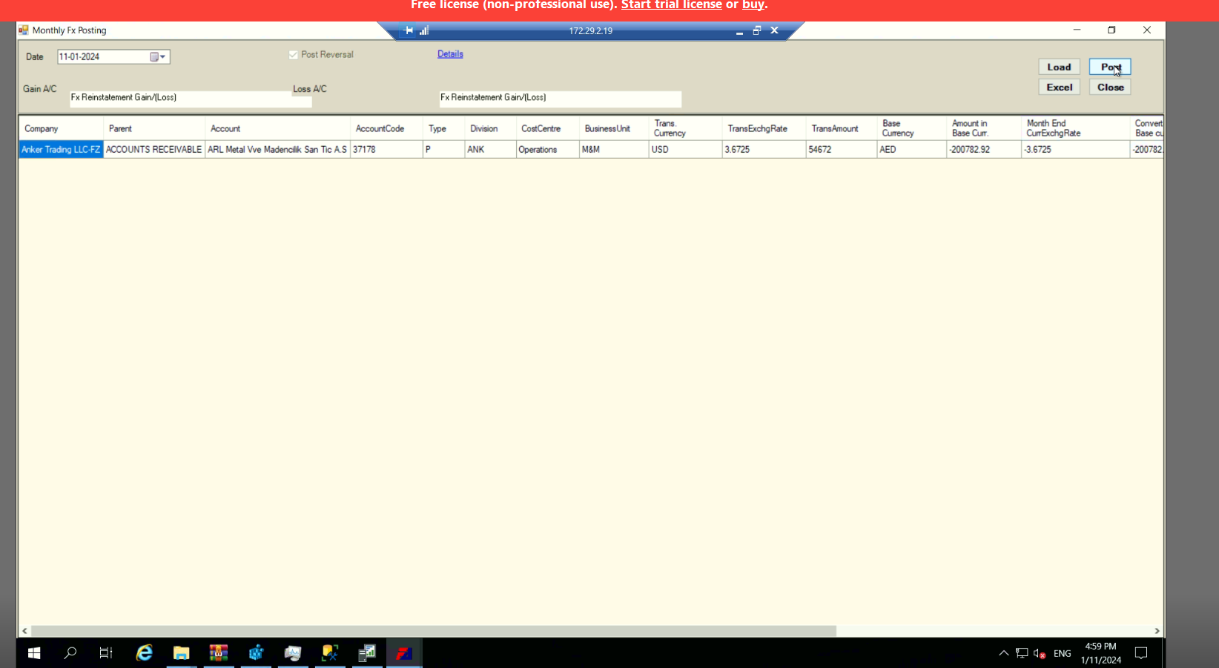1219x668 pixels.
Task: Click the Windows Start button
Action: [x=33, y=652]
